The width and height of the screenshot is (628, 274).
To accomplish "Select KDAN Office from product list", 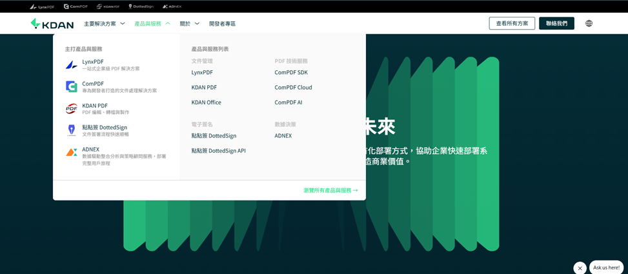I will 206,102.
